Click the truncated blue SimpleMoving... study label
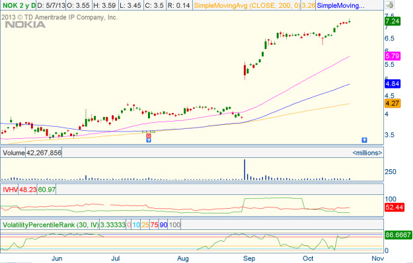Image resolution: width=413 pixels, height=263 pixels. point(340,5)
